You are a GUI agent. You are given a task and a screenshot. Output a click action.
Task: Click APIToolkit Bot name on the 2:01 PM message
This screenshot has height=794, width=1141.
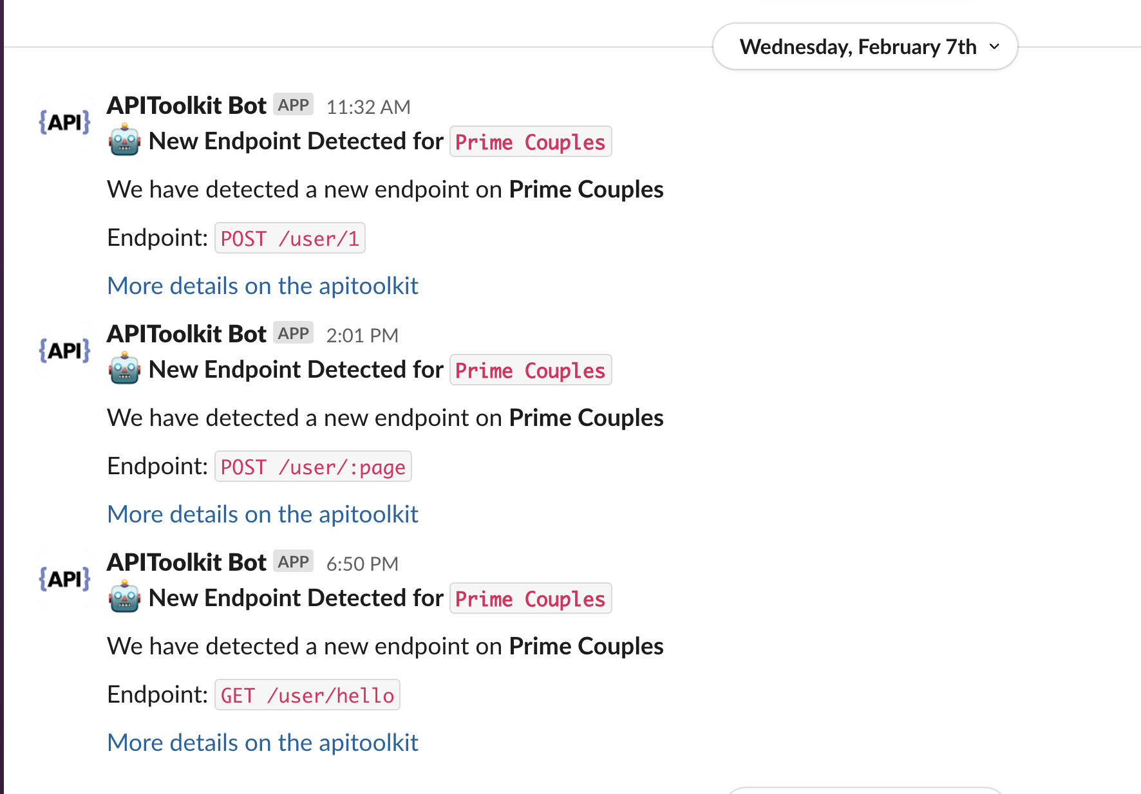coord(187,334)
